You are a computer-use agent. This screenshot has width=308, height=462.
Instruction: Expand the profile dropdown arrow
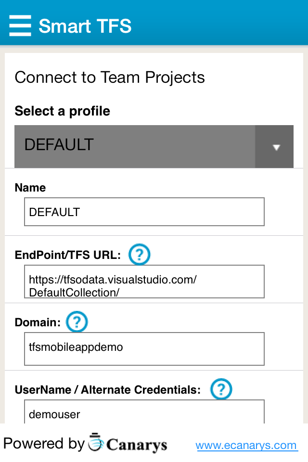[275, 147]
